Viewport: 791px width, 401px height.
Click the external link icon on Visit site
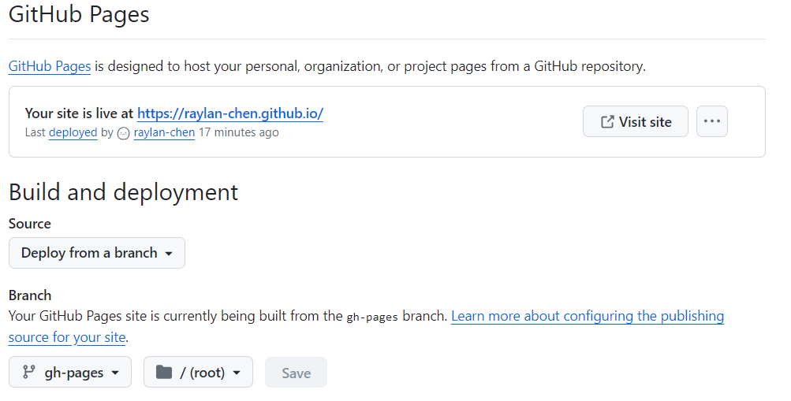coord(607,121)
